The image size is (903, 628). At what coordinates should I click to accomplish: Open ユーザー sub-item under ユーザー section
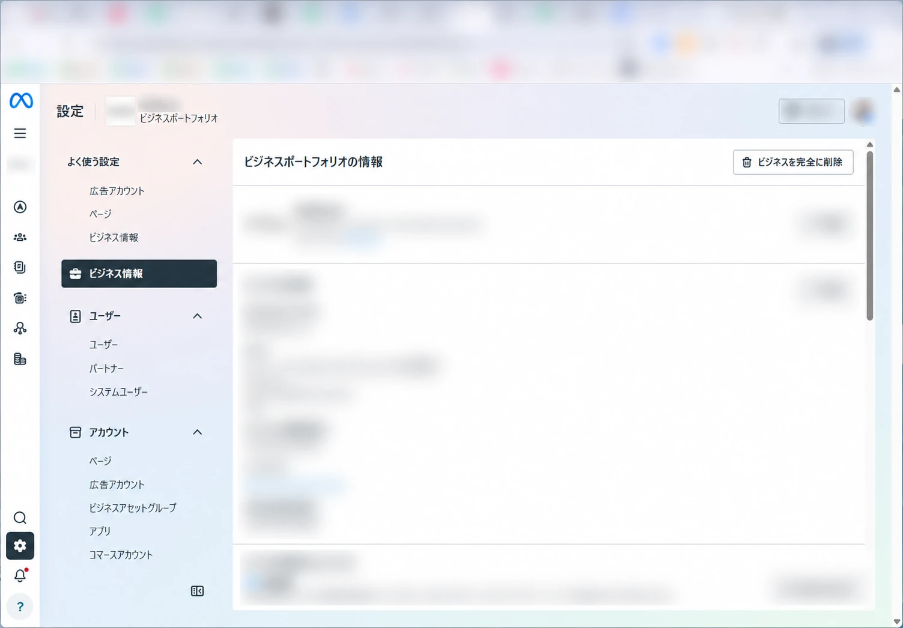(x=103, y=345)
